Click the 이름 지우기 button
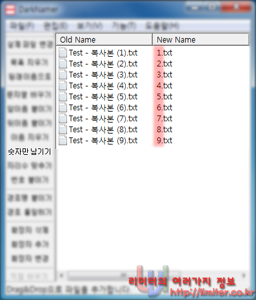 tap(30, 137)
